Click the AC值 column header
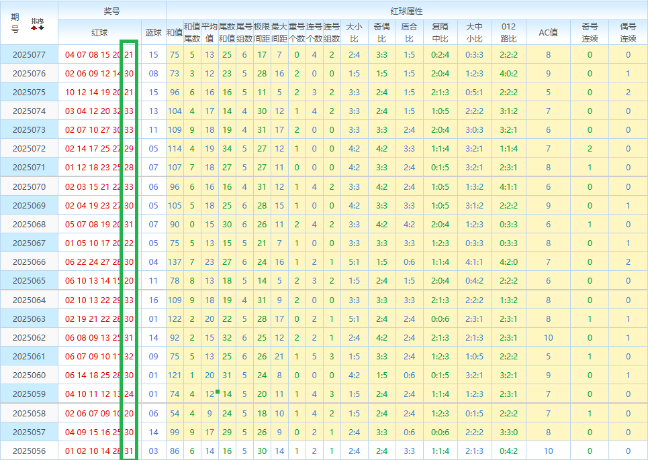 549,33
